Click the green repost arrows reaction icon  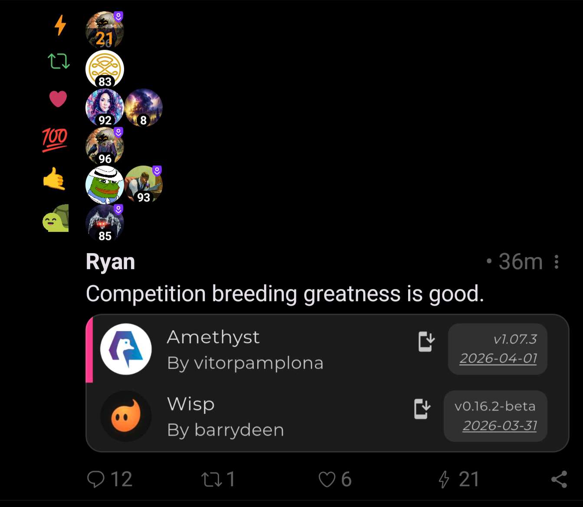(x=59, y=61)
